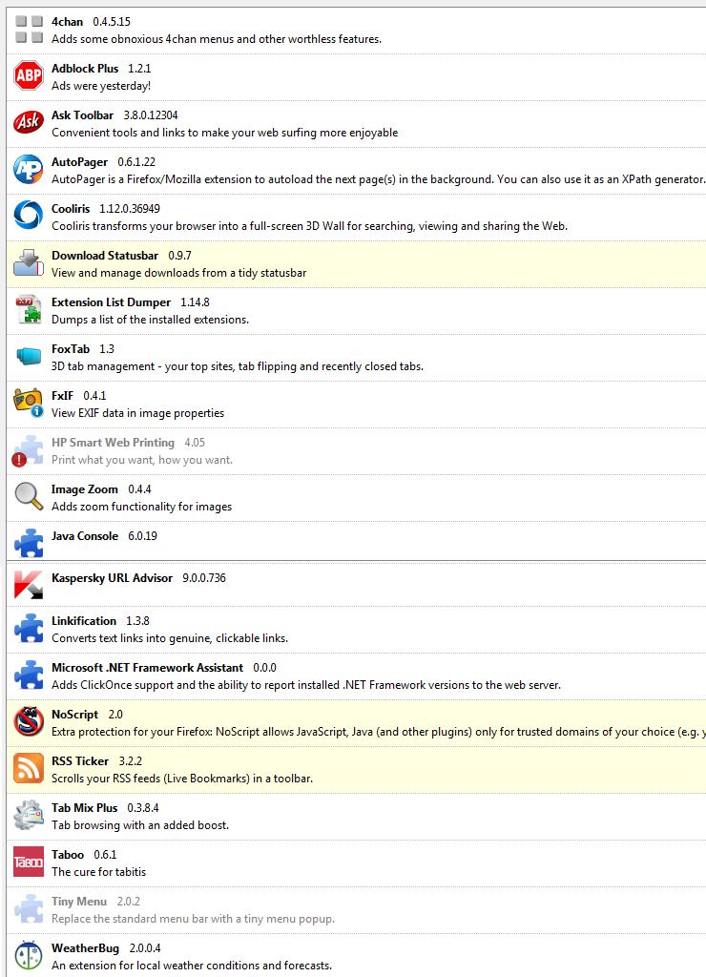Click the Image Zoom magnifier icon
This screenshot has width=706, height=977.
click(29, 496)
